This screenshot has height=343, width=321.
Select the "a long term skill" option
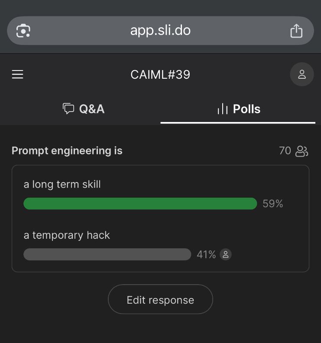62,184
